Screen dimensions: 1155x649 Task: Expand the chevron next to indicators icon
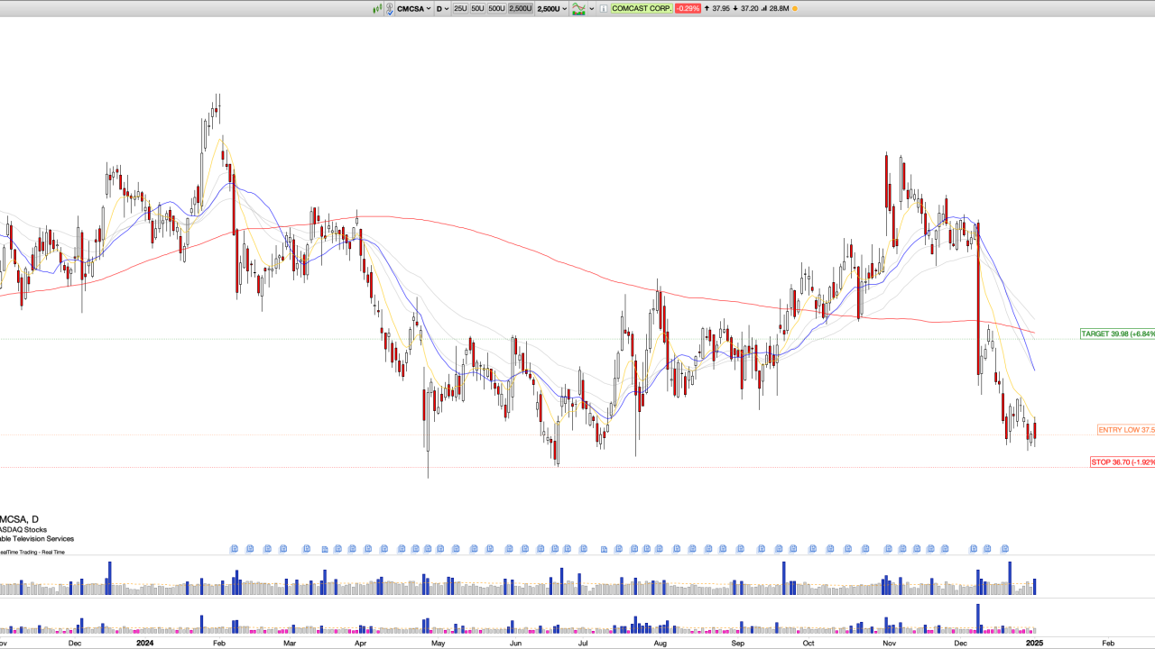click(592, 8)
